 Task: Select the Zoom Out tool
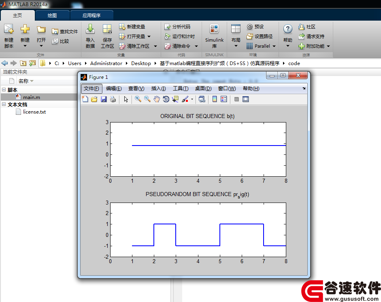(x=147, y=99)
